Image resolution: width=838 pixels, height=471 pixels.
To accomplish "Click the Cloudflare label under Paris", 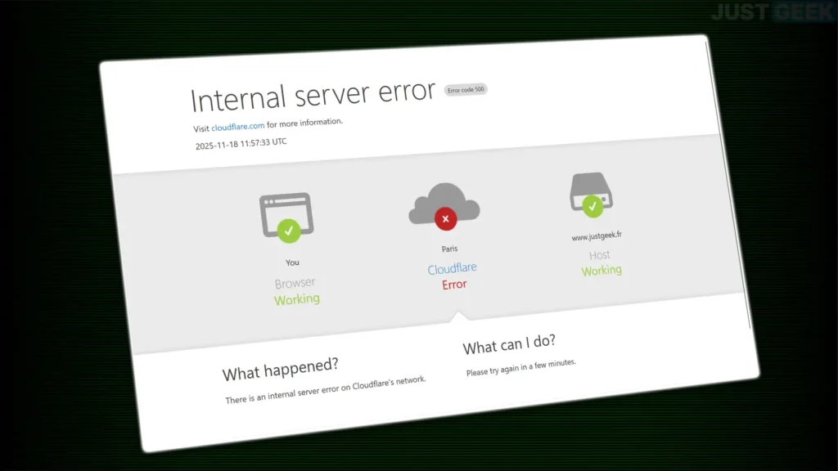I will (x=452, y=268).
